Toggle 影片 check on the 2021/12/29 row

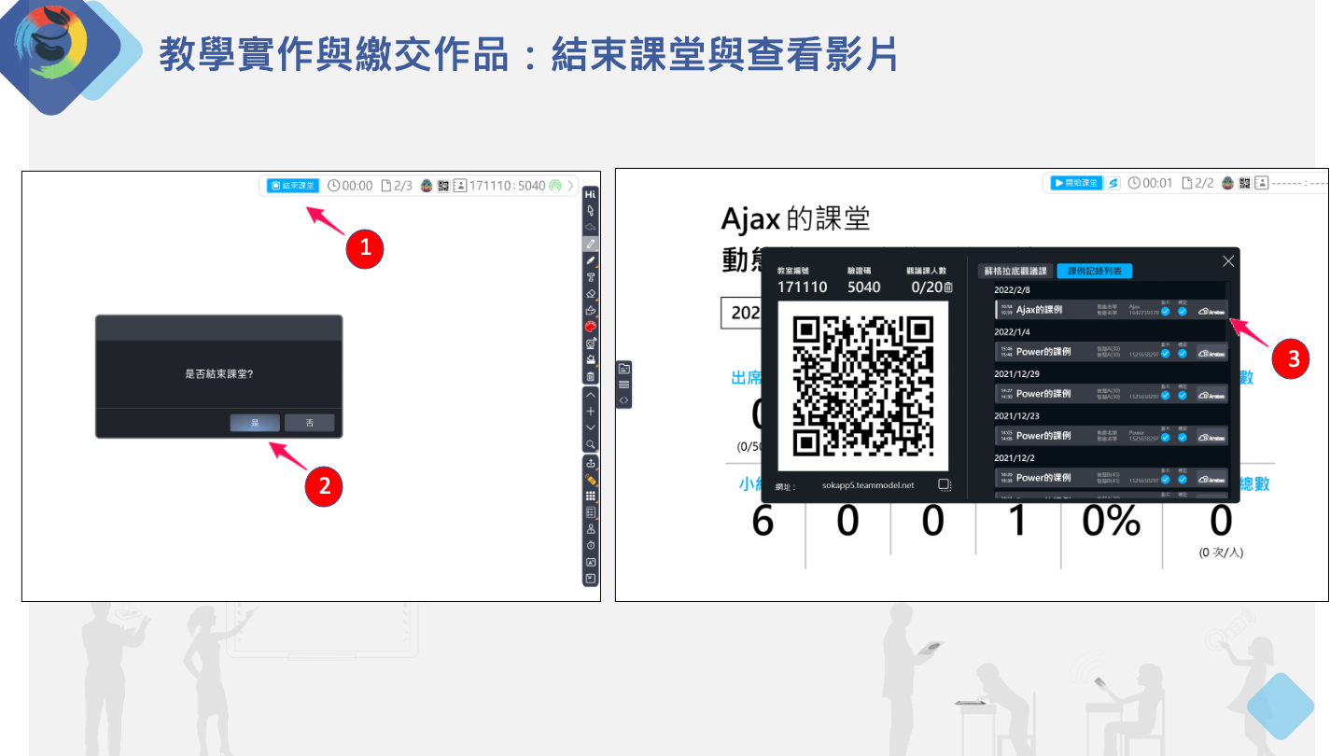tap(1165, 396)
